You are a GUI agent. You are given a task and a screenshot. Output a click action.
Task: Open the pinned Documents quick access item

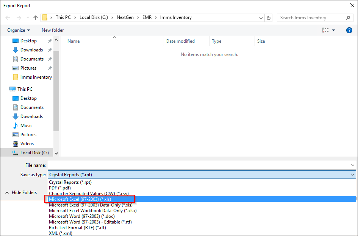coord(32,59)
